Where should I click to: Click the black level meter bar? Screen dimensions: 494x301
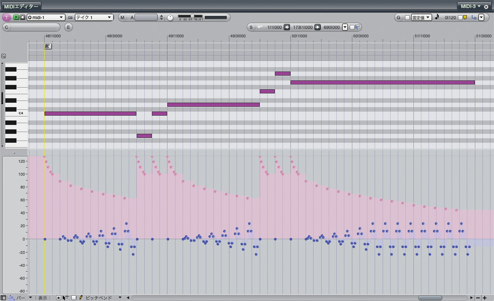pyautogui.click(x=216, y=18)
